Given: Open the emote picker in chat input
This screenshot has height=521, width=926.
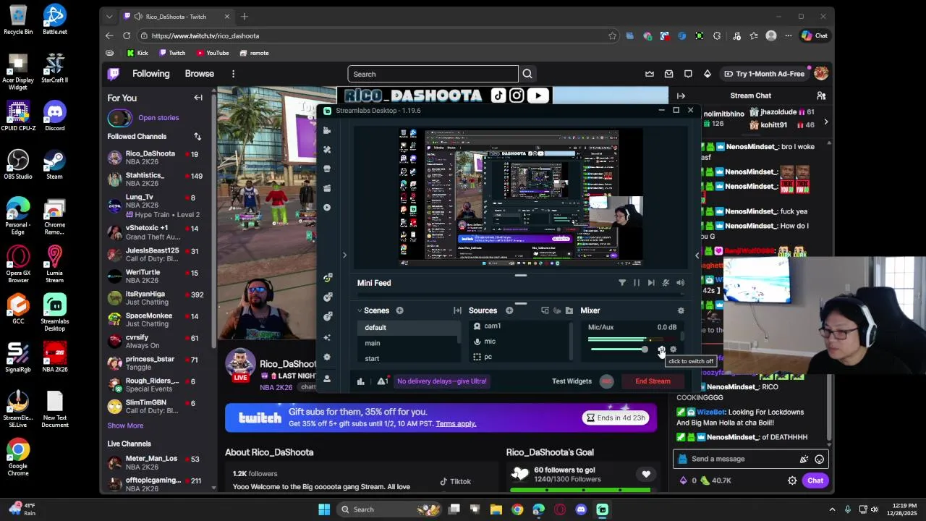Looking at the screenshot, I should coord(820,459).
